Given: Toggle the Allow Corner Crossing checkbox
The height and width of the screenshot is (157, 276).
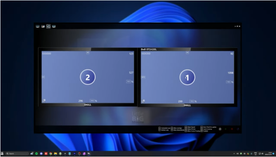Looking at the screenshot, I should coord(186,131).
